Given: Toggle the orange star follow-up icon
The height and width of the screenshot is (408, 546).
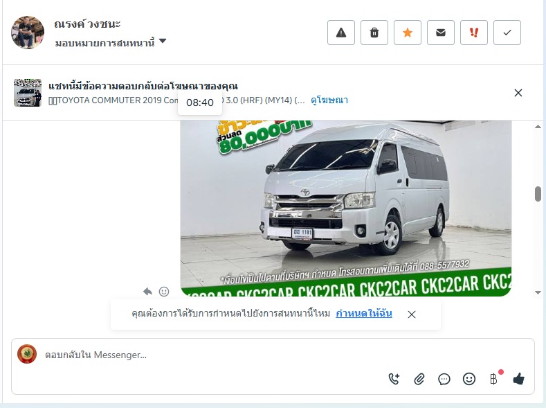Looking at the screenshot, I should [408, 33].
